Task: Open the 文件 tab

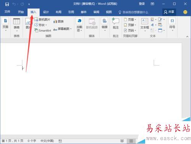Action: 7,12
